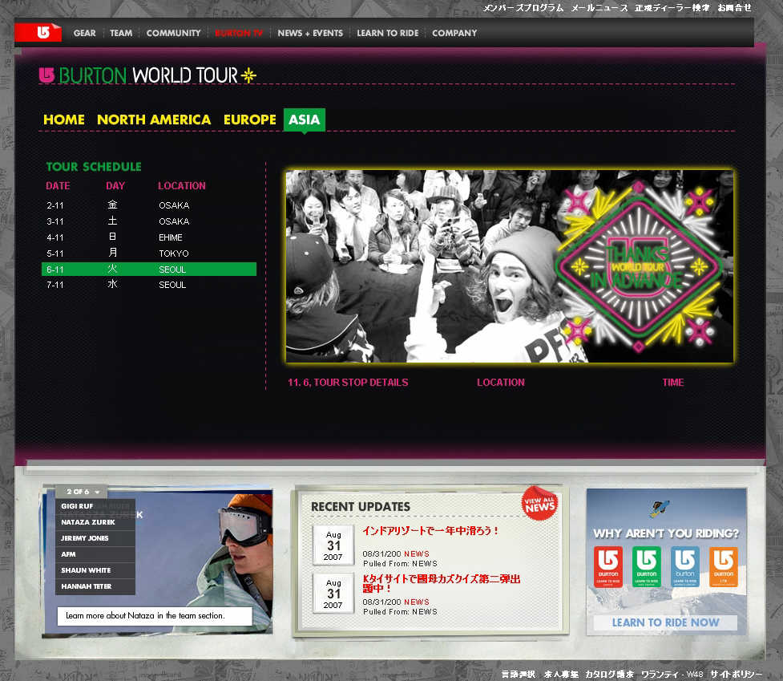Screen dimensions: 783x681
Task: Click メールニュース top link
Action: (x=599, y=7)
